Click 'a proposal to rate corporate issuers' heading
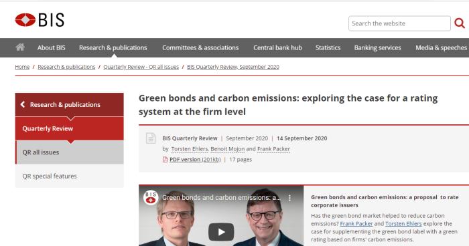This screenshot has height=246, width=469. [385, 201]
